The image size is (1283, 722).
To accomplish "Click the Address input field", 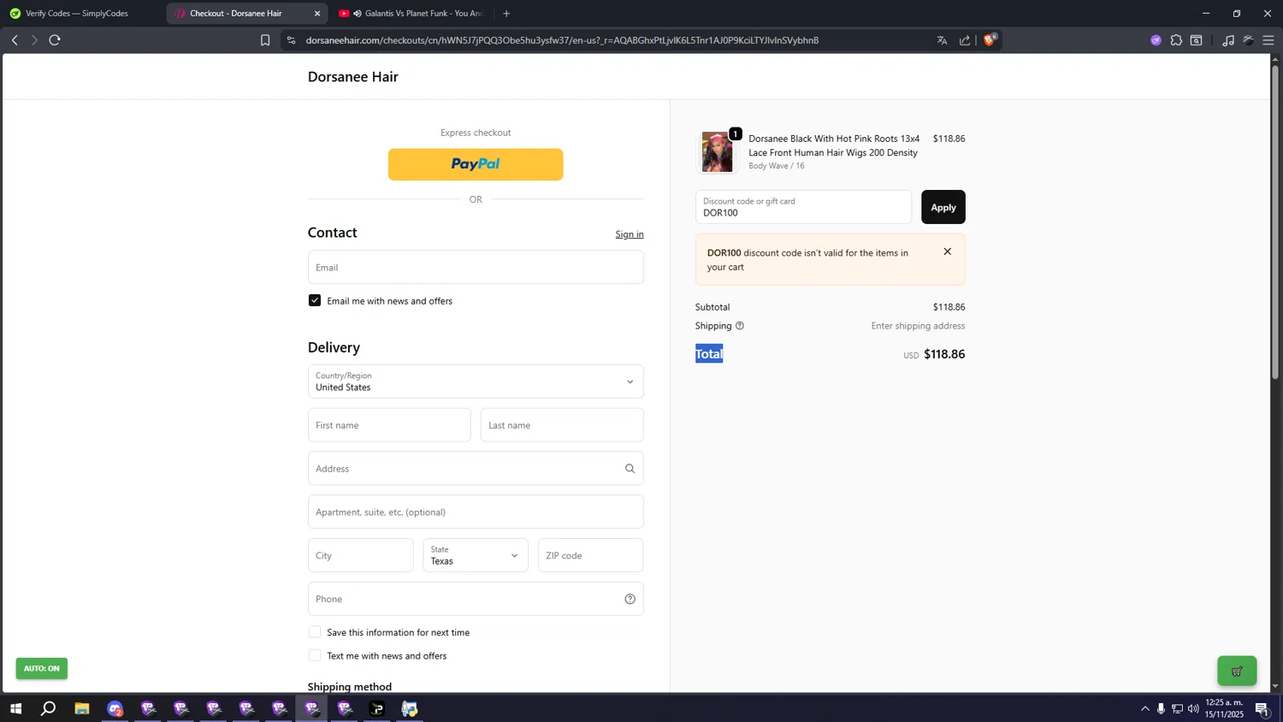I will [x=476, y=469].
